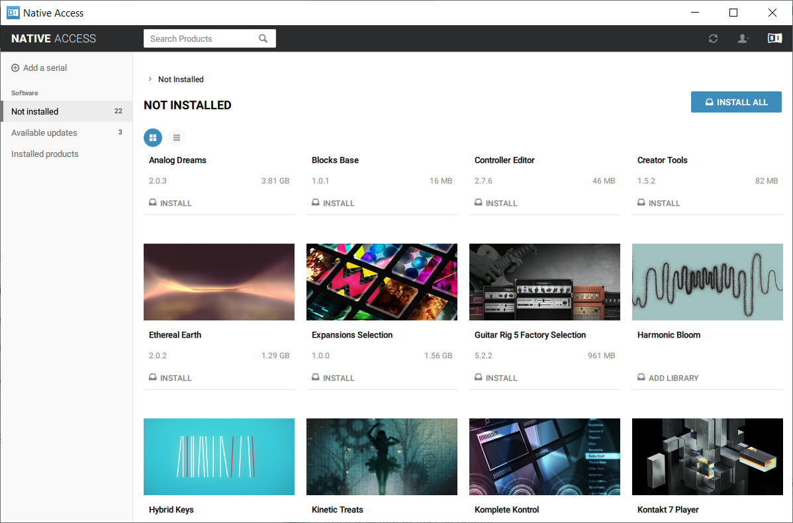The height and width of the screenshot is (523, 793).
Task: Install Blocks Base
Action: tap(333, 203)
